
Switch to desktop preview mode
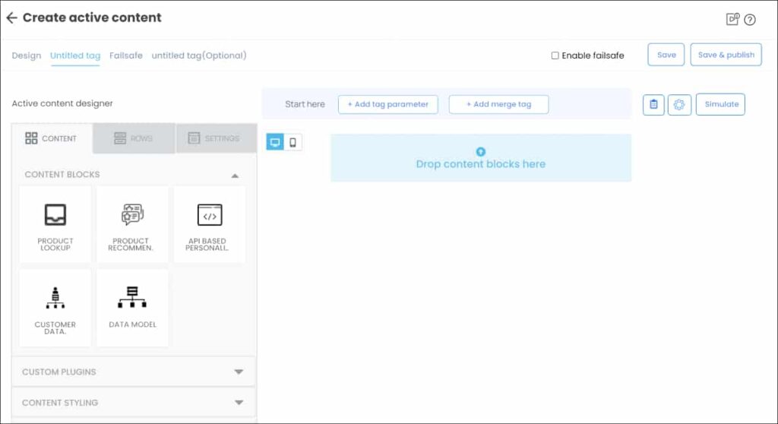click(275, 142)
